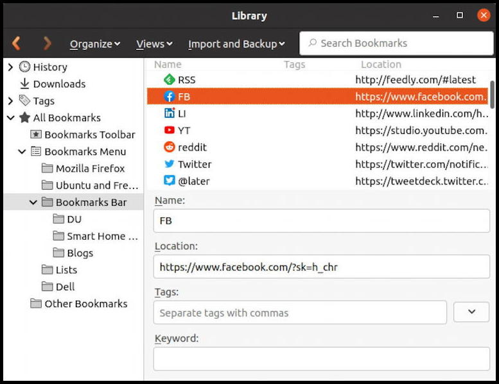Viewport: 499px width, 384px height.
Task: Click the TweetDeck favicon for @later
Action: [170, 180]
